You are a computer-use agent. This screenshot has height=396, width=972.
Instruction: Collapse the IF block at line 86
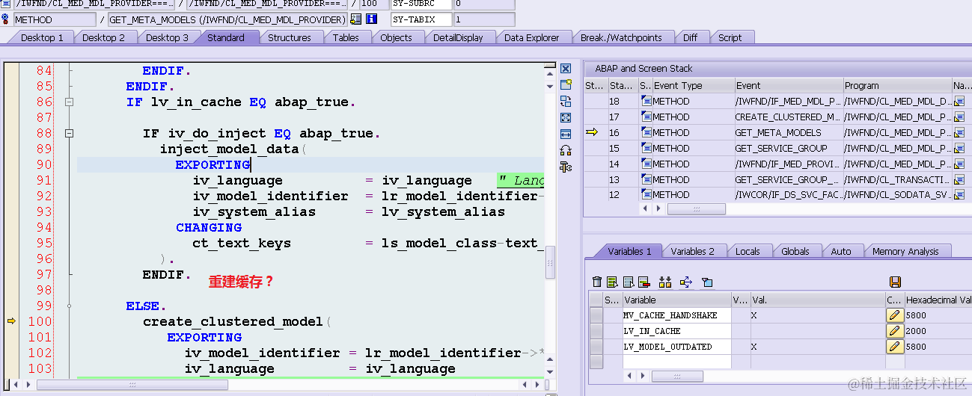[70, 102]
